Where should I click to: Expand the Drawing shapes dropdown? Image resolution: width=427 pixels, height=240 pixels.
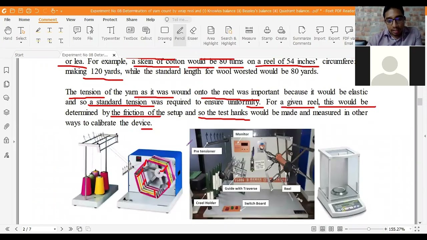(164, 43)
